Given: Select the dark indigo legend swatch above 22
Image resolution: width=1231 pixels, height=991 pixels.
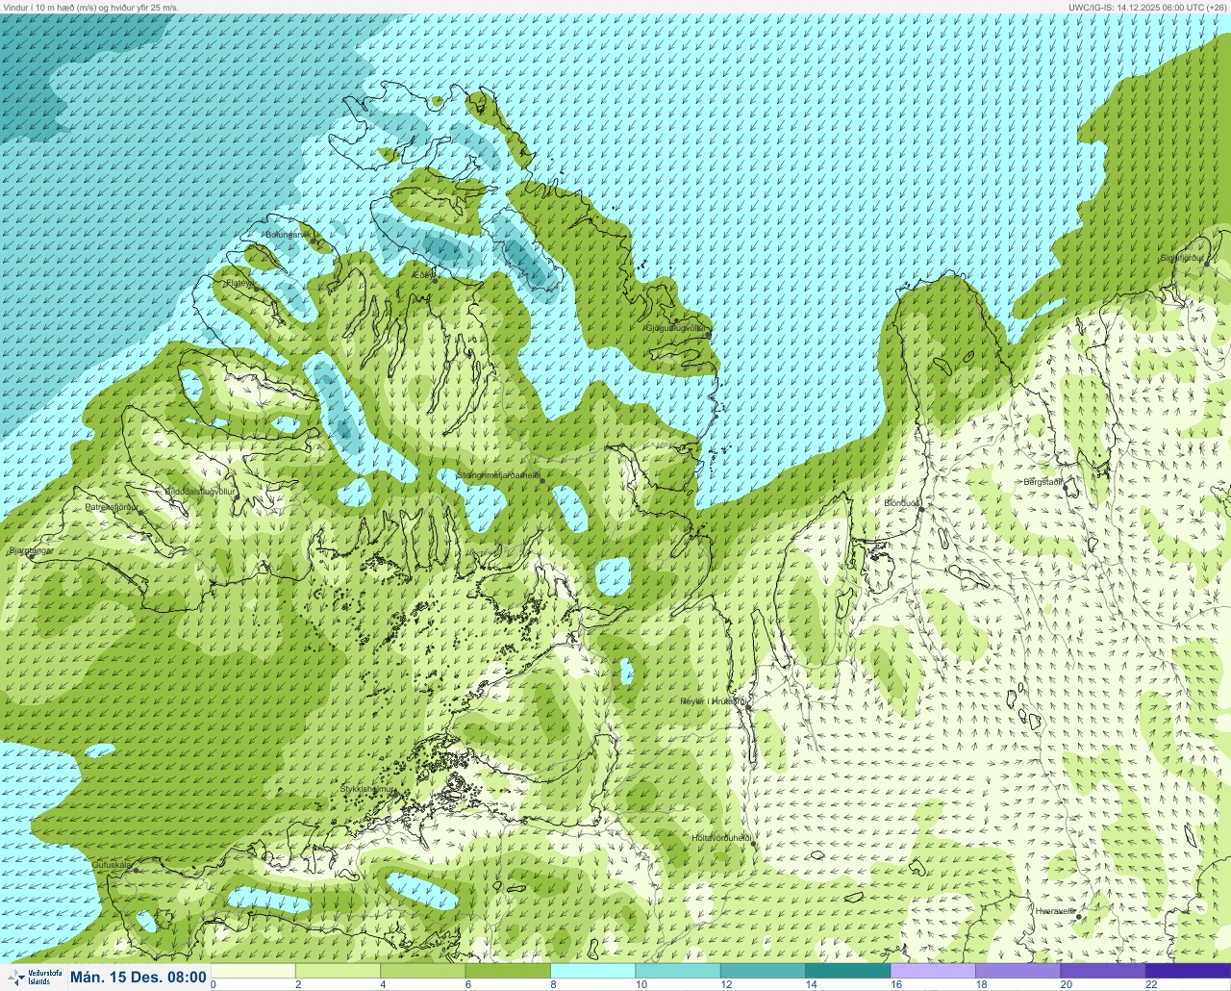Looking at the screenshot, I should click(x=1188, y=970).
